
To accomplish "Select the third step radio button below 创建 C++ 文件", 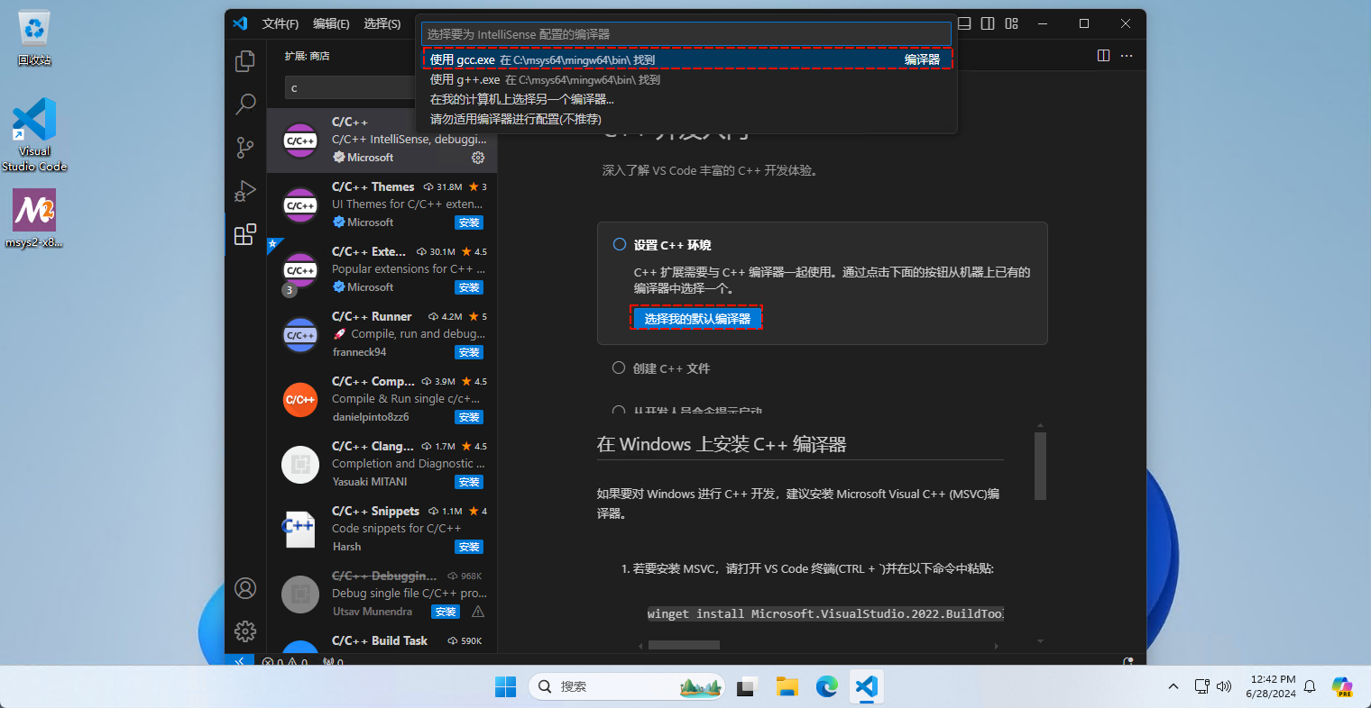I will pyautogui.click(x=619, y=411).
